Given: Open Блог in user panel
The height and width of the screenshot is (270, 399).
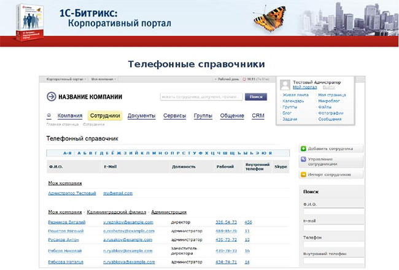Looking at the screenshot, I should (287, 113).
